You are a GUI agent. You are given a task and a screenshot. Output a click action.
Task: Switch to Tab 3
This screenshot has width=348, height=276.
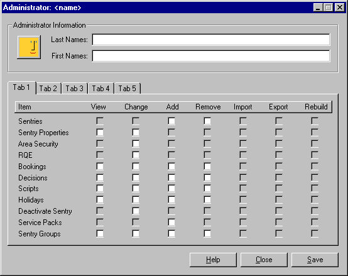74,89
